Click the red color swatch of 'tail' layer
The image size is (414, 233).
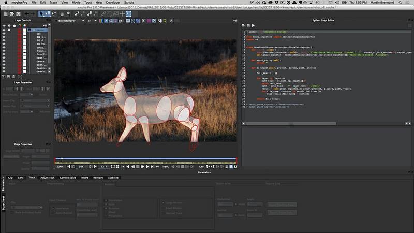(x=20, y=34)
